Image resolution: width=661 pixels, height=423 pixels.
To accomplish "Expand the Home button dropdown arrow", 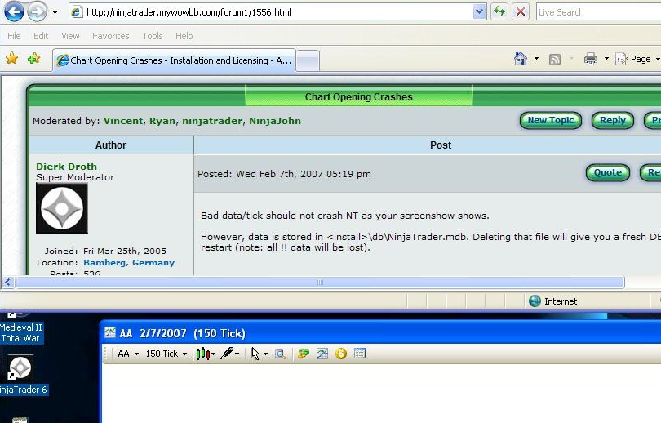I will click(536, 59).
